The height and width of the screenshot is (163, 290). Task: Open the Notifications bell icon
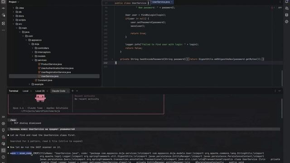click(287, 2)
